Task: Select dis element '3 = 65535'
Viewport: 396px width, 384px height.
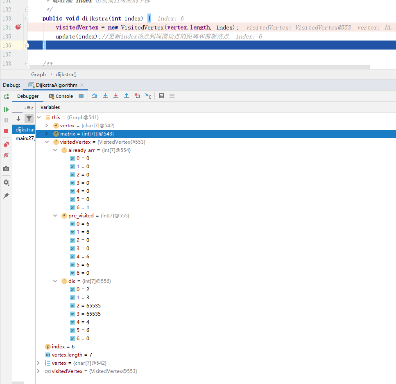Action: pyautogui.click(x=216, y=314)
